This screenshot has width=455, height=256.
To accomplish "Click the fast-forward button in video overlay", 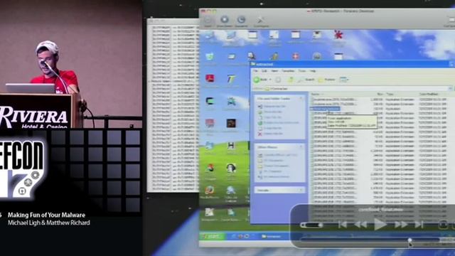I will click(401, 225).
